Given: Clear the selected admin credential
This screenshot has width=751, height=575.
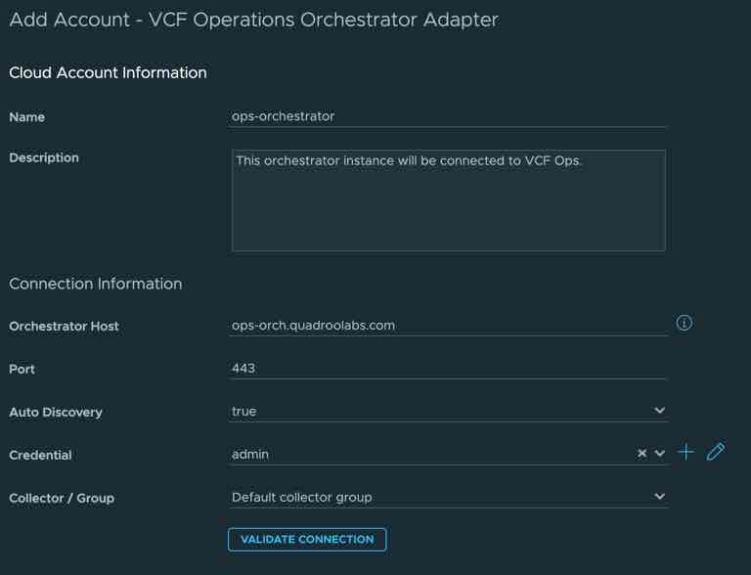Looking at the screenshot, I should point(641,454).
